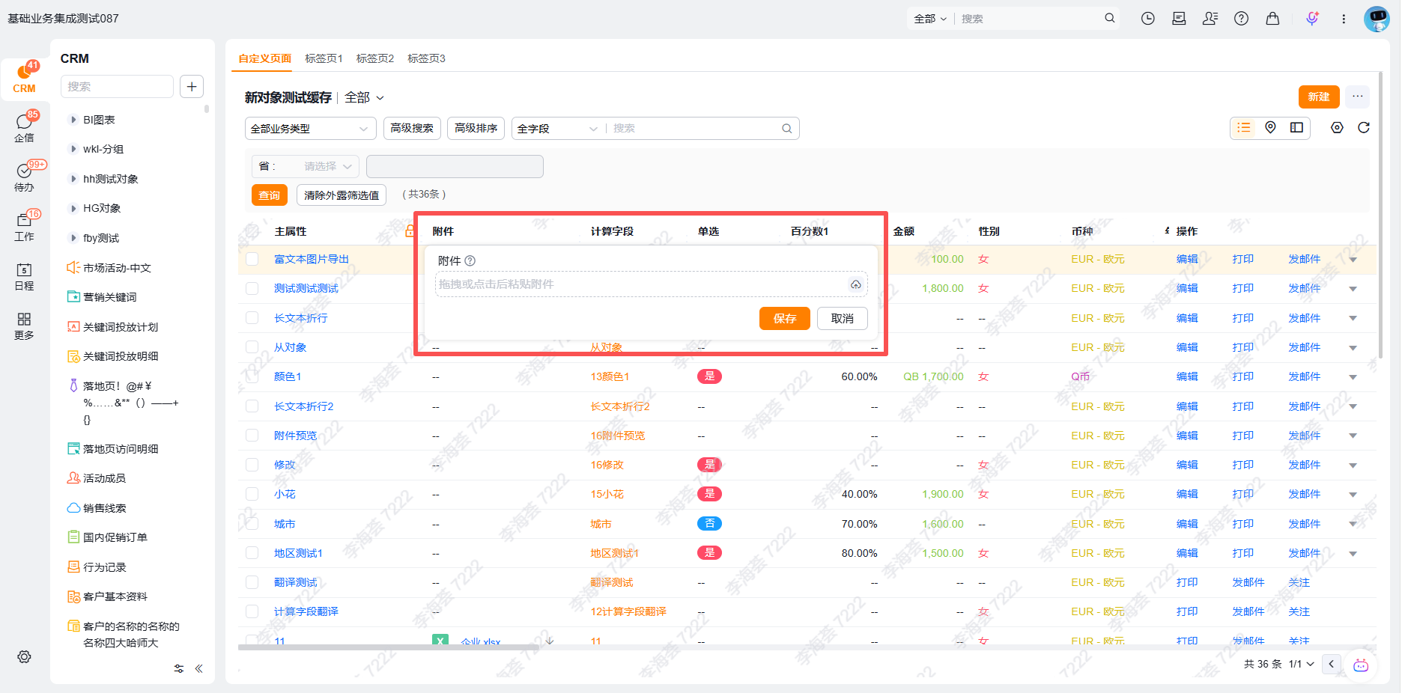Tick checkbox for 颜色1 row
1402x693 pixels.
pyautogui.click(x=252, y=376)
